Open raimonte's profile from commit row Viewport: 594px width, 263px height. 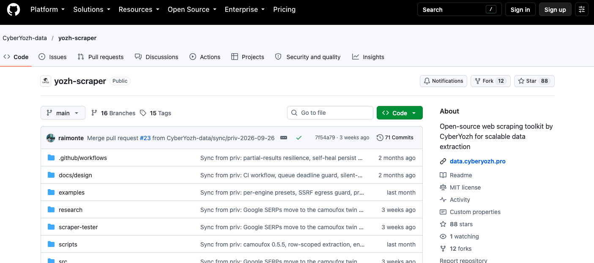coord(71,138)
